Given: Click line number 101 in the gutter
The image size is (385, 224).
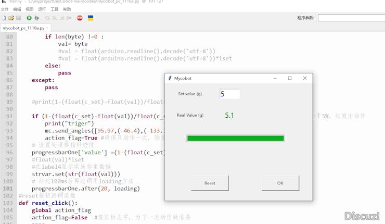Looking at the screenshot, I should pos(8,189).
